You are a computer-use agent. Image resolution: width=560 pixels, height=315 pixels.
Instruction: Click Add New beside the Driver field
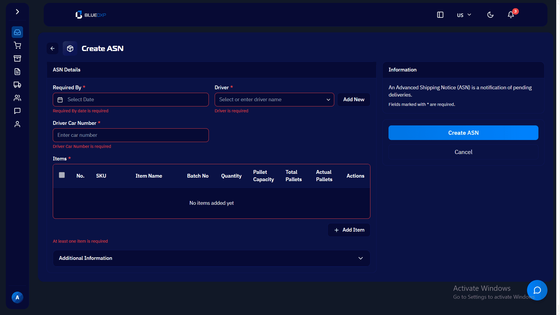[353, 99]
